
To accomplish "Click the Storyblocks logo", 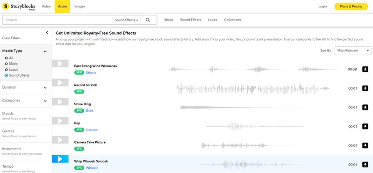I will [x=19, y=7].
